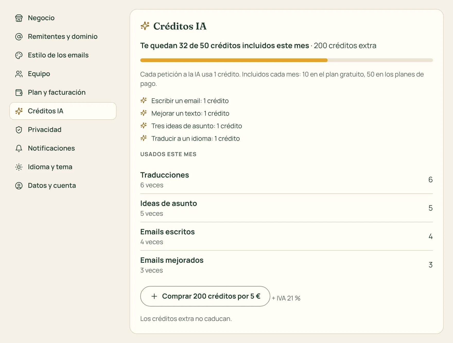
Task: Open Notificaciones settings
Action: [x=63, y=148]
